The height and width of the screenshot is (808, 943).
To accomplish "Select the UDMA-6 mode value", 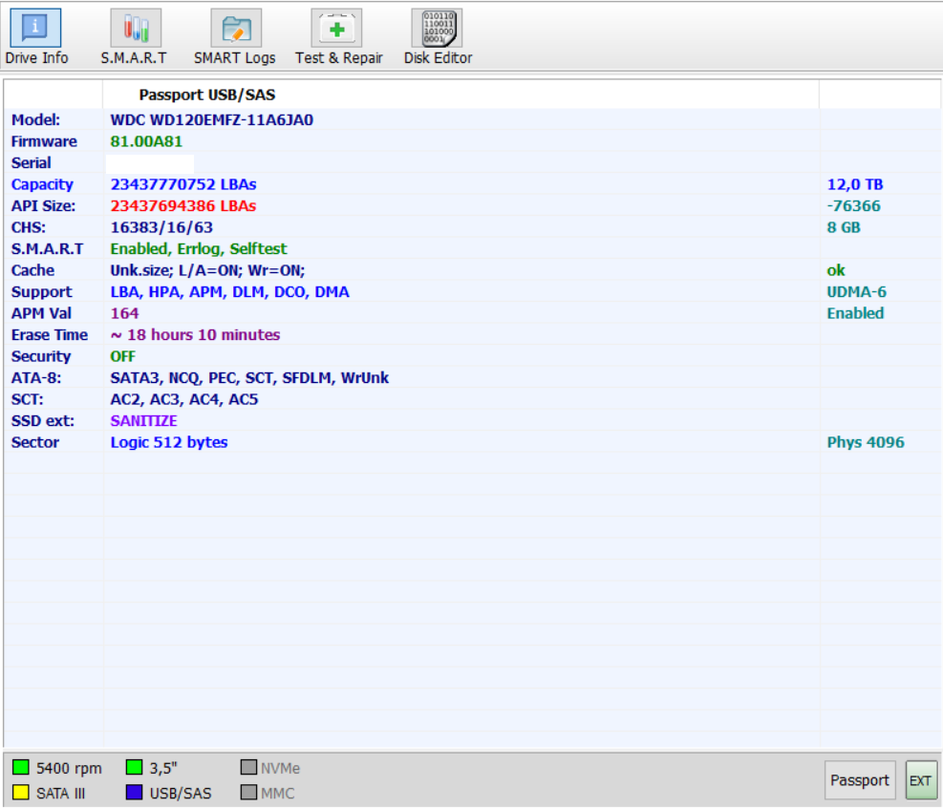I will (x=856, y=292).
